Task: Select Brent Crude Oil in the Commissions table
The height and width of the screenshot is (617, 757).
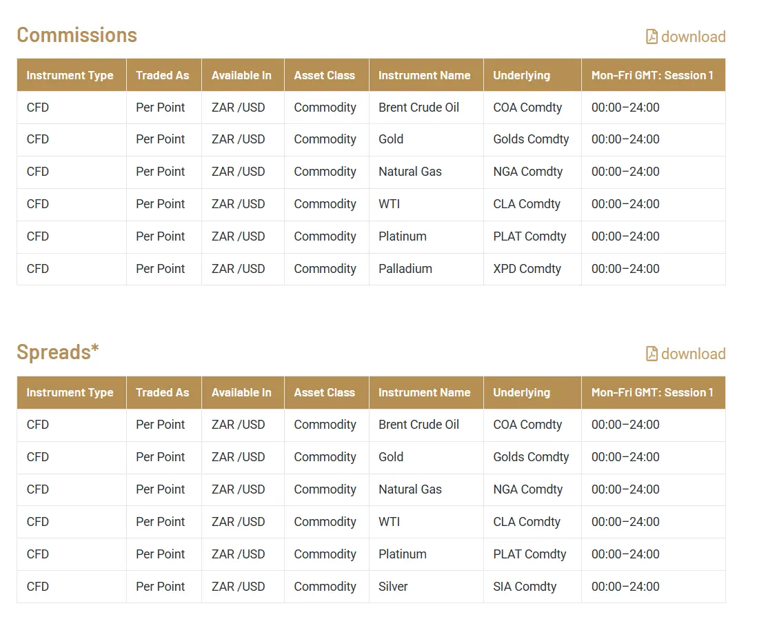Action: click(418, 107)
